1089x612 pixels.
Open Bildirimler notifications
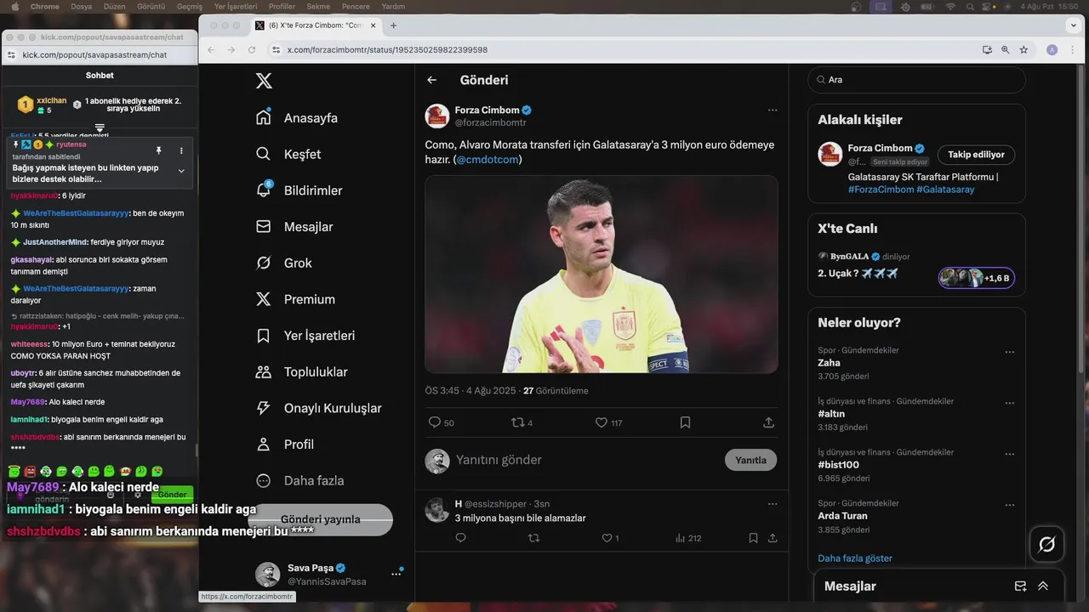pyautogui.click(x=299, y=190)
